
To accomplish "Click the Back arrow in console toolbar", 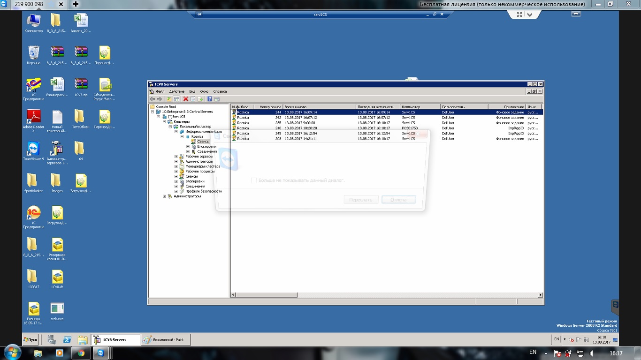I will tap(152, 99).
